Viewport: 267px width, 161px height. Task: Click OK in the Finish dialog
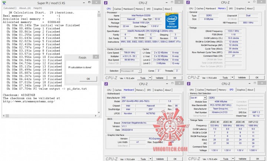[x=88, y=79]
